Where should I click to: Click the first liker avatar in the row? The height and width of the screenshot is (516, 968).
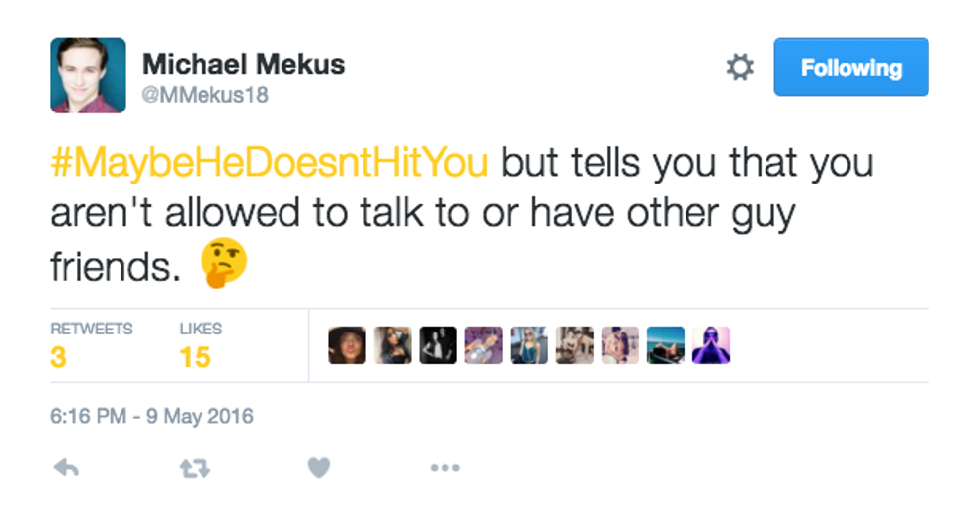tap(347, 345)
